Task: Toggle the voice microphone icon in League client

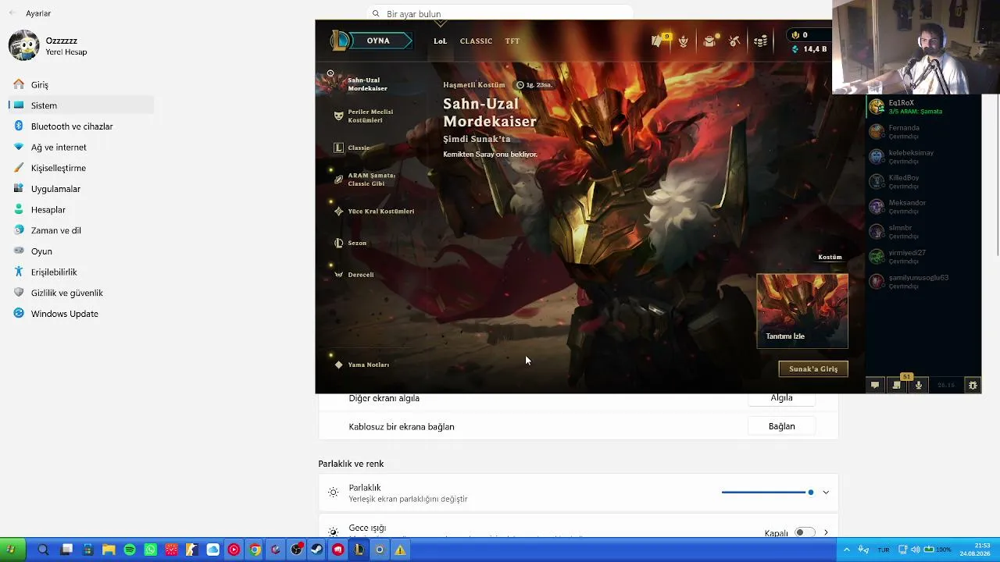Action: 919,385
